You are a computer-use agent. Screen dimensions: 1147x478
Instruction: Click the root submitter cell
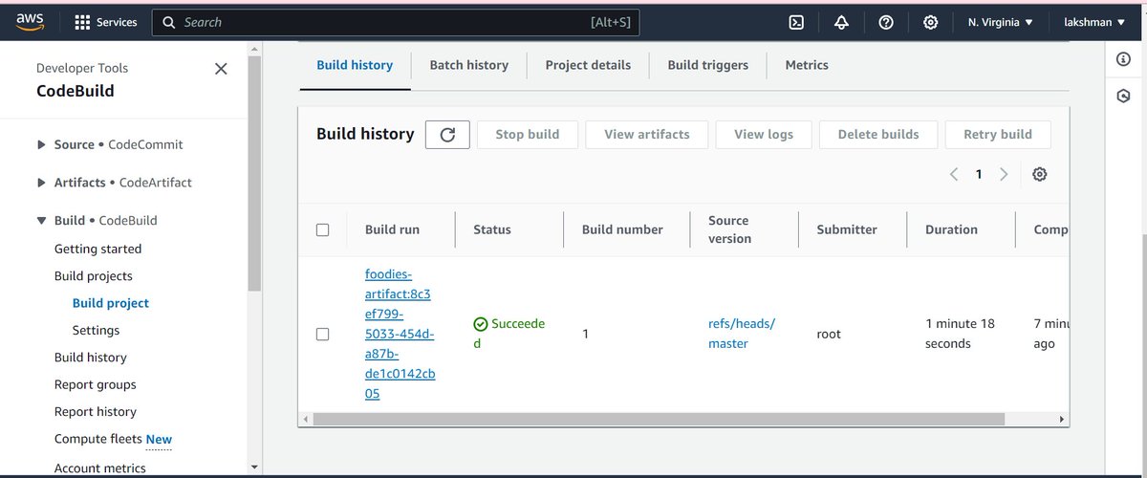click(829, 334)
